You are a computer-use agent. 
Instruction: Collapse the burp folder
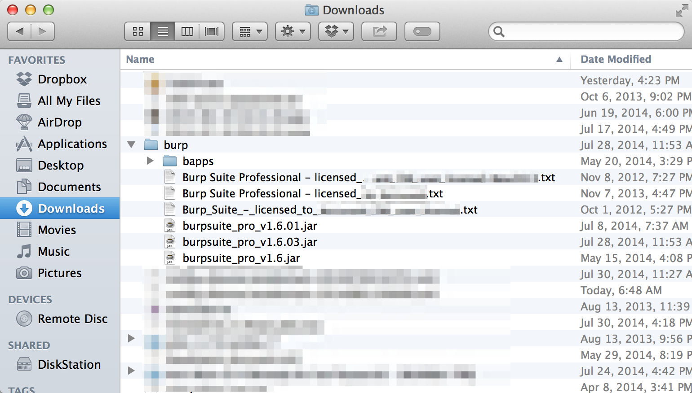pos(131,145)
